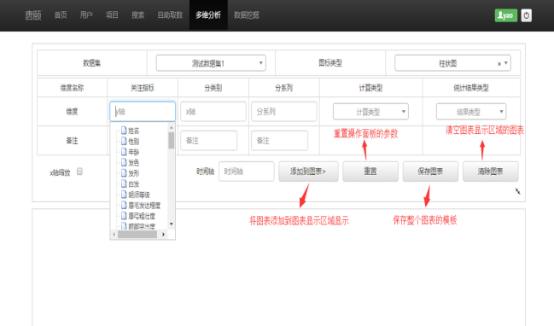Choose 眉弓粗壮度 in the dropdown tree

click(142, 216)
